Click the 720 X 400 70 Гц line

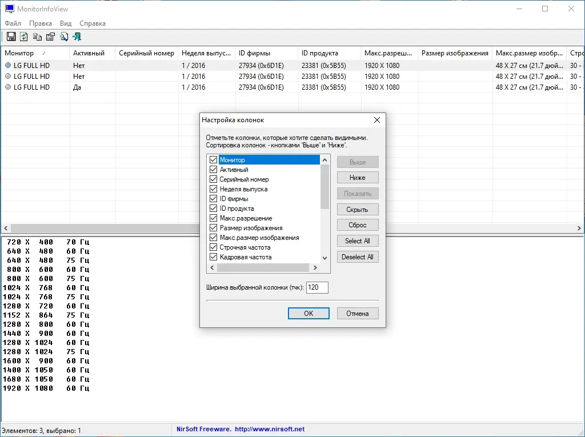coord(48,242)
